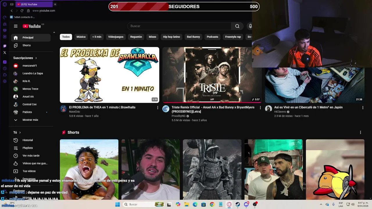Show hidden system tray icons
The height and width of the screenshot is (209, 372).
[x=321, y=204]
